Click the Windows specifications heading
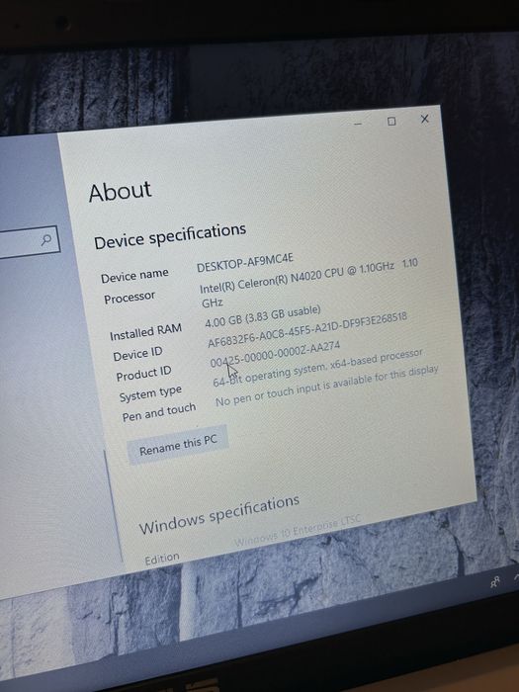The height and width of the screenshot is (692, 519). coord(219,514)
